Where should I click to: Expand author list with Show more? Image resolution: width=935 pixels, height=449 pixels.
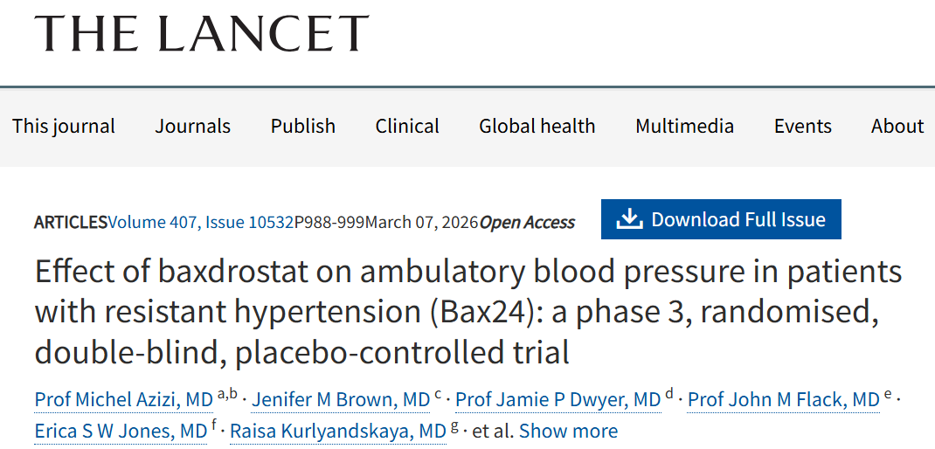click(x=569, y=431)
